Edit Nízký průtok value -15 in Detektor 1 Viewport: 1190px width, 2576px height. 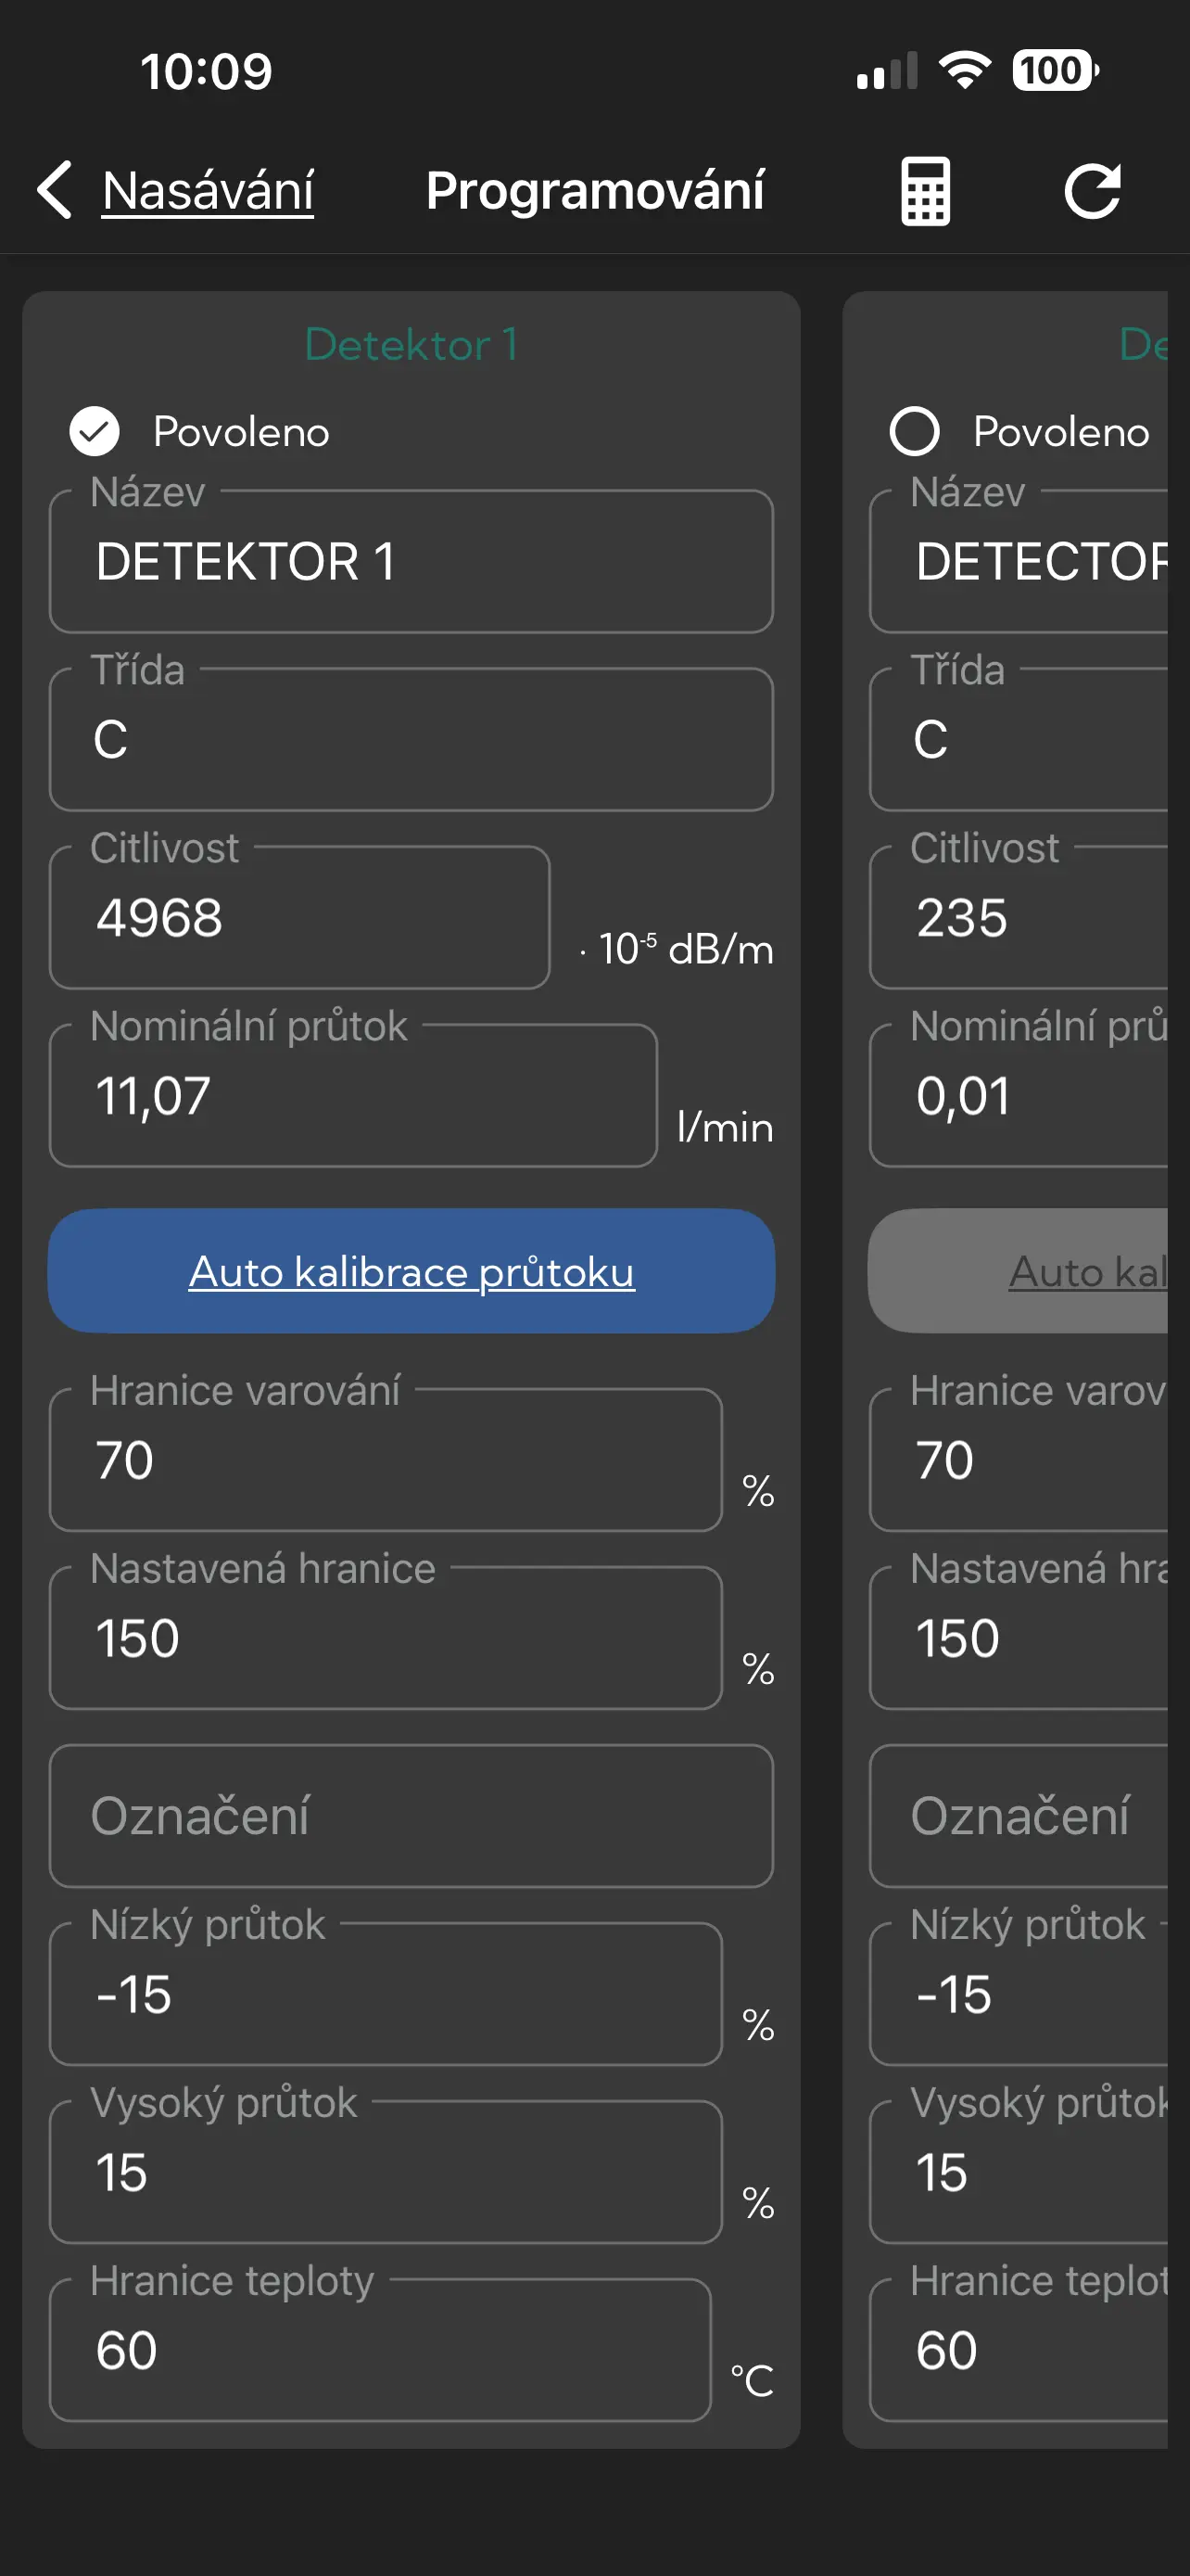[386, 1994]
